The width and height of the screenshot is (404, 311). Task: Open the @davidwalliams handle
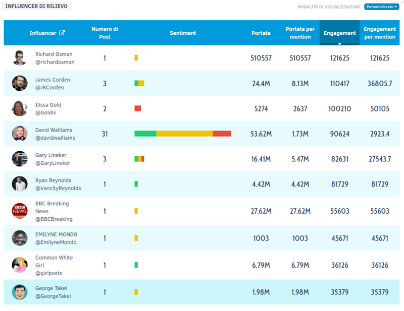(x=55, y=138)
